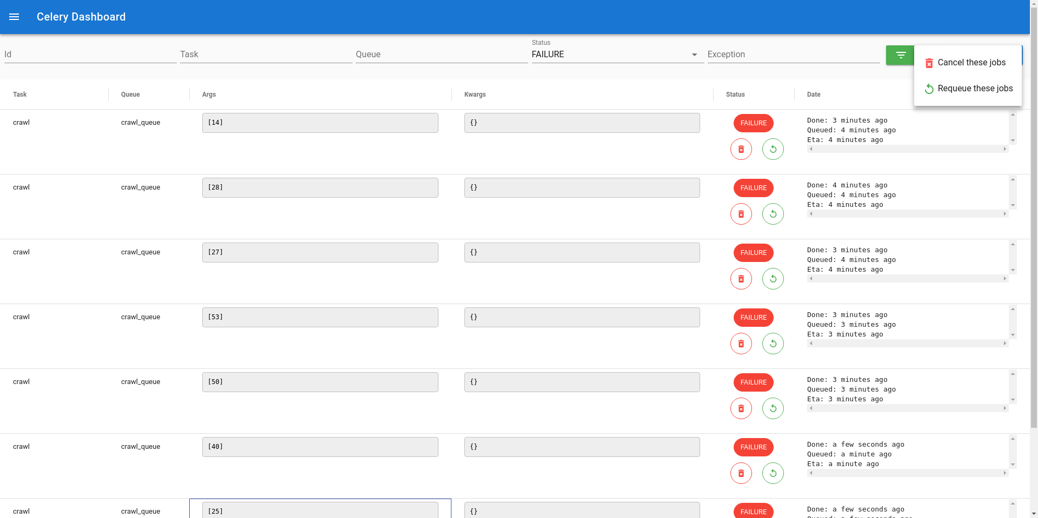
Task: Cancel the job with args [50]
Action: [741, 408]
